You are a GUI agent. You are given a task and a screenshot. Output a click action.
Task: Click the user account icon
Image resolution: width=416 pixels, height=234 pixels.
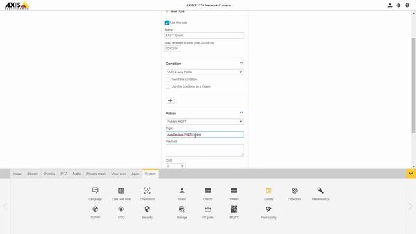390,5
